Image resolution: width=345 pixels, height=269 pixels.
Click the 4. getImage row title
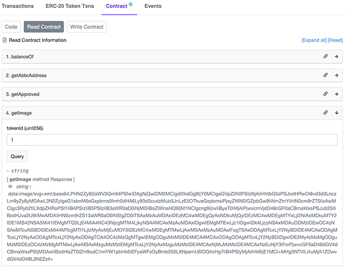19,113
